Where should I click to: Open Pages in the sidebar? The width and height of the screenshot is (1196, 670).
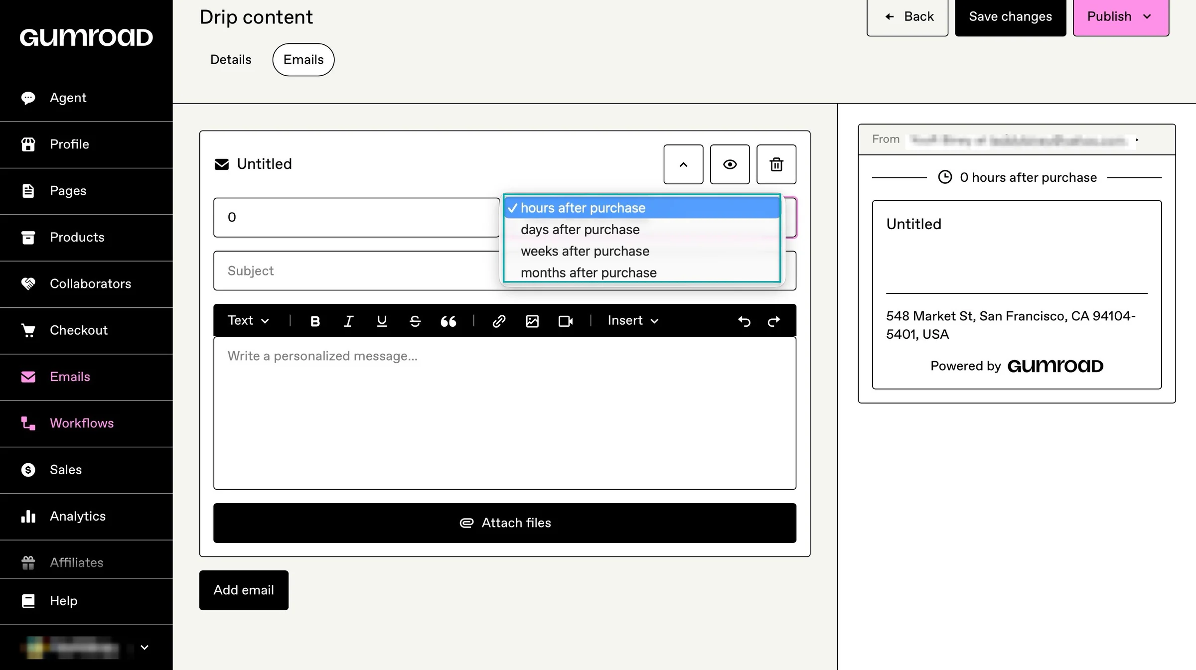coord(86,191)
